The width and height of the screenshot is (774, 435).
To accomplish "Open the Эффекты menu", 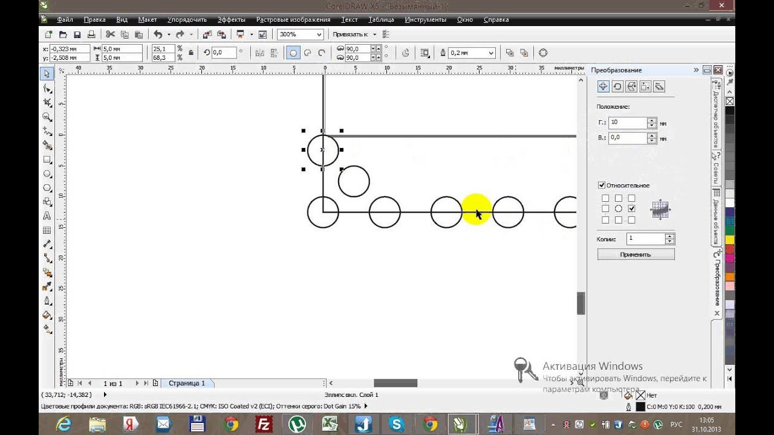I will [x=232, y=19].
